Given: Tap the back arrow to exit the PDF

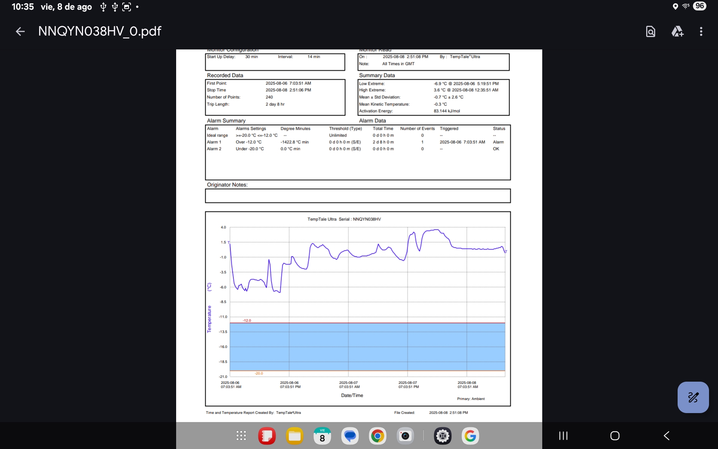Looking at the screenshot, I should tap(20, 31).
